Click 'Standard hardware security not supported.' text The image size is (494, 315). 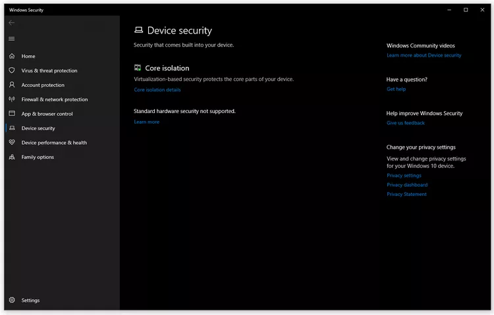pyautogui.click(x=184, y=111)
